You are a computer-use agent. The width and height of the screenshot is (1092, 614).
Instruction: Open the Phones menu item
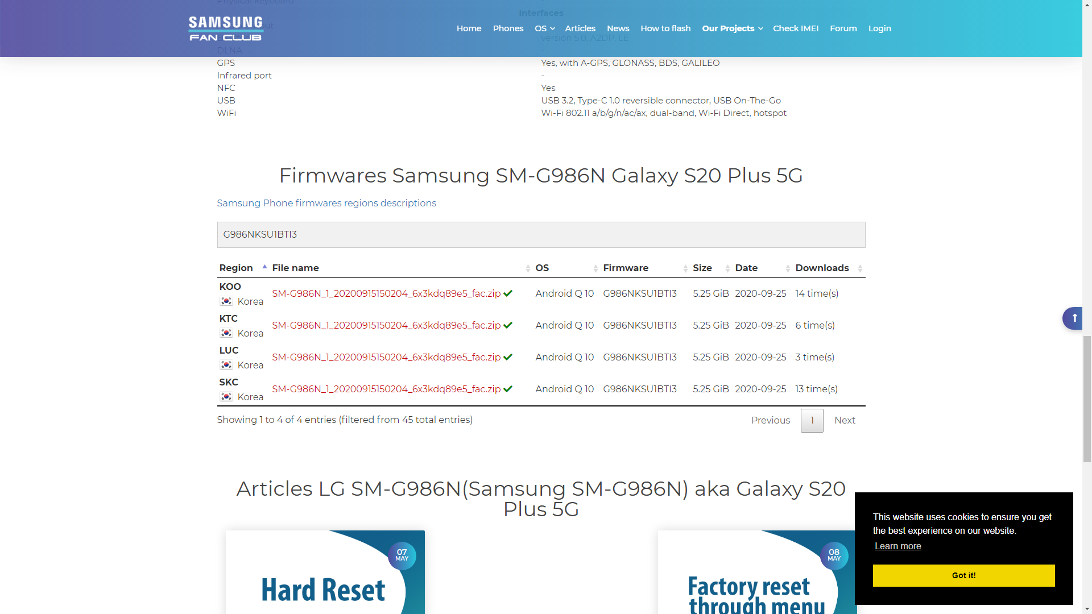click(x=507, y=28)
